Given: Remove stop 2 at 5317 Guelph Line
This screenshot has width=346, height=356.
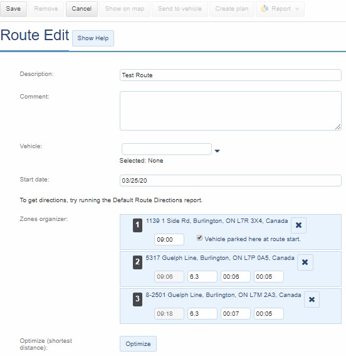Looking at the screenshot, I should click(x=305, y=262).
